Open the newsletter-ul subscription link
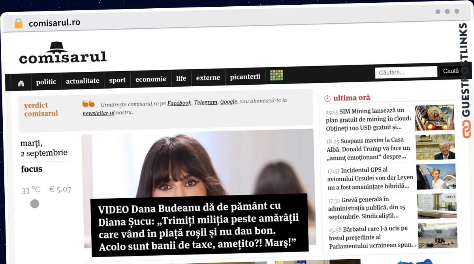Image resolution: width=474 pixels, height=264 pixels. point(98,113)
